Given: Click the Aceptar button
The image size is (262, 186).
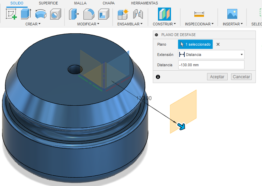Looking at the screenshot, I should 217,77.
